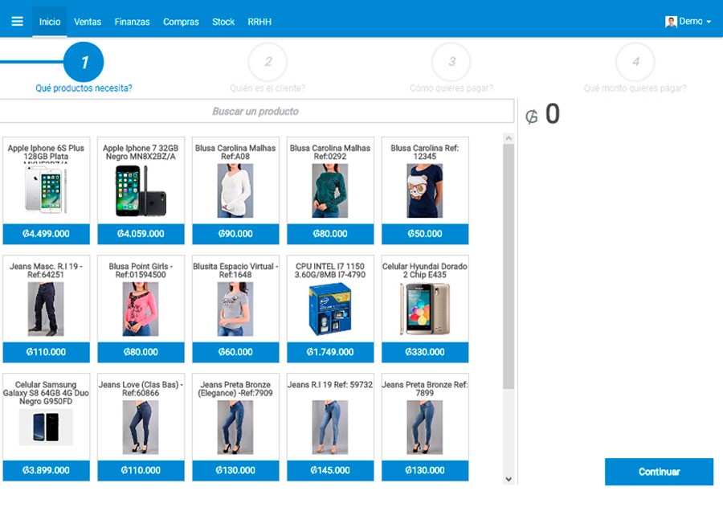Click the ₲90.000 price bar
This screenshot has width=723, height=524.
tap(235, 234)
